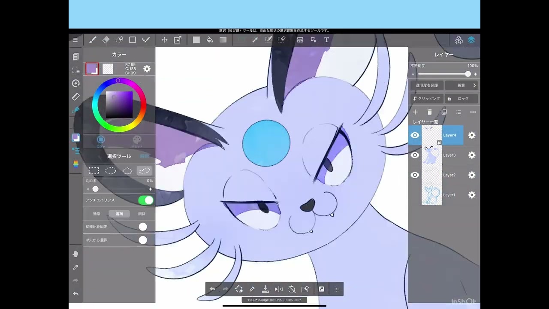This screenshot has width=549, height=309.
Task: Open Layer2 settings gear
Action: point(472,175)
